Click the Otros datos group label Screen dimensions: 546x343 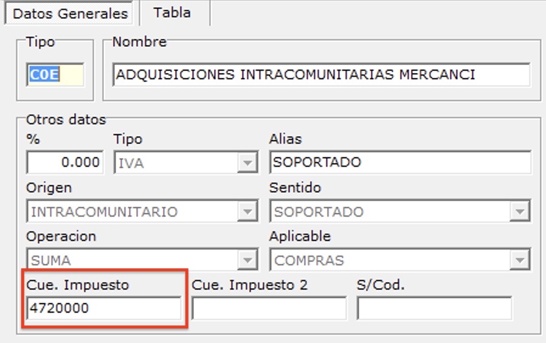(66, 120)
